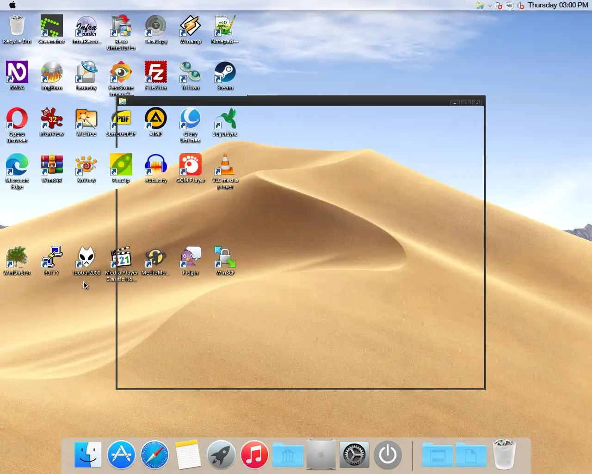Viewport: 592px width, 474px height.
Task: Open the muted volume tray icon
Action: point(520,6)
